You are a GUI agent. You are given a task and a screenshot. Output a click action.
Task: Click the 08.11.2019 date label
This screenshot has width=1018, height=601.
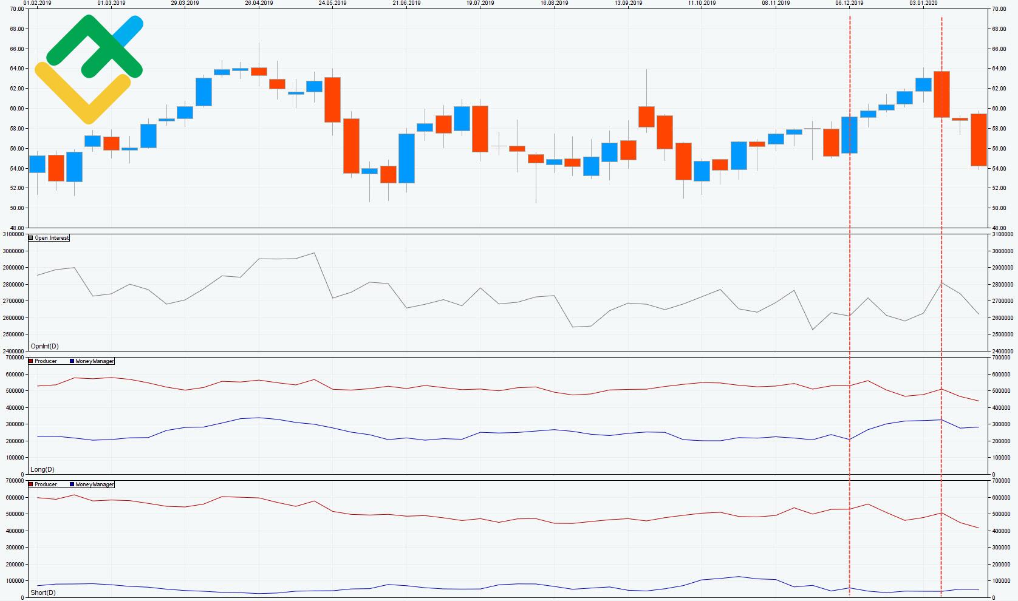[776, 3]
